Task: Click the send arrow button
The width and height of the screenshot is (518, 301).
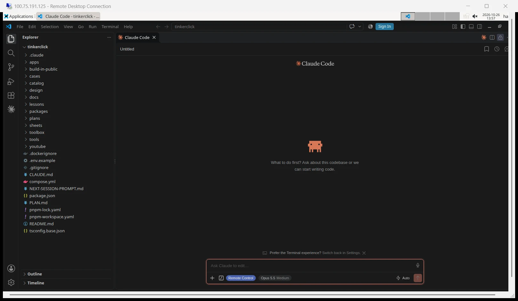Action: (417, 278)
